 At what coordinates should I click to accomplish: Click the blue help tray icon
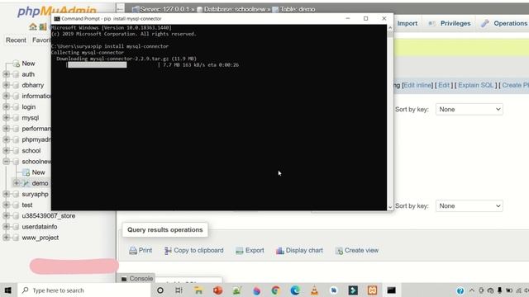click(x=460, y=290)
